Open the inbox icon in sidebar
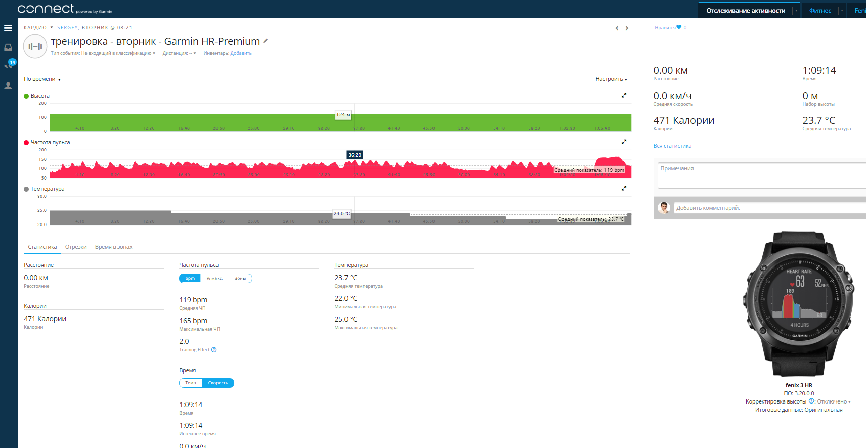Viewport: 866px width, 448px height. (8, 47)
